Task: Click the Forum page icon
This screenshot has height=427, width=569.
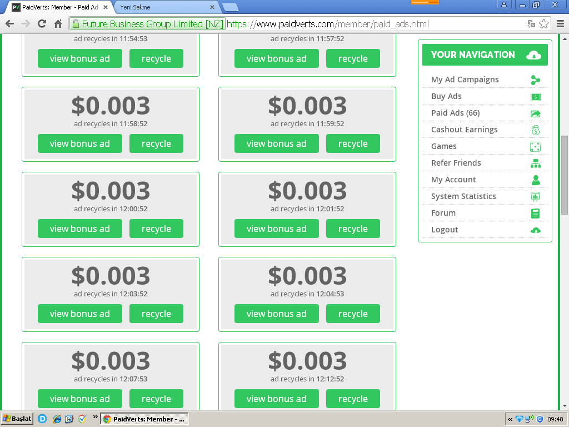Action: pos(535,213)
